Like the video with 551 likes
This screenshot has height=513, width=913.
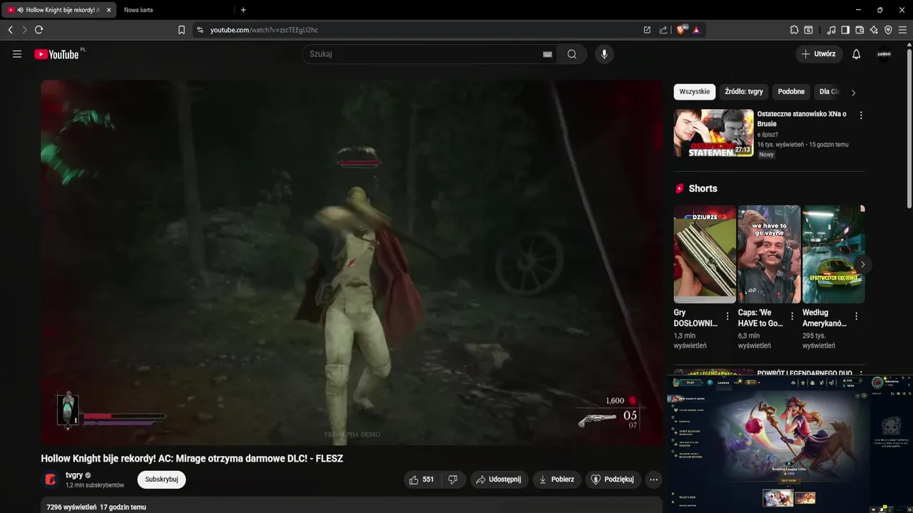[x=421, y=480]
